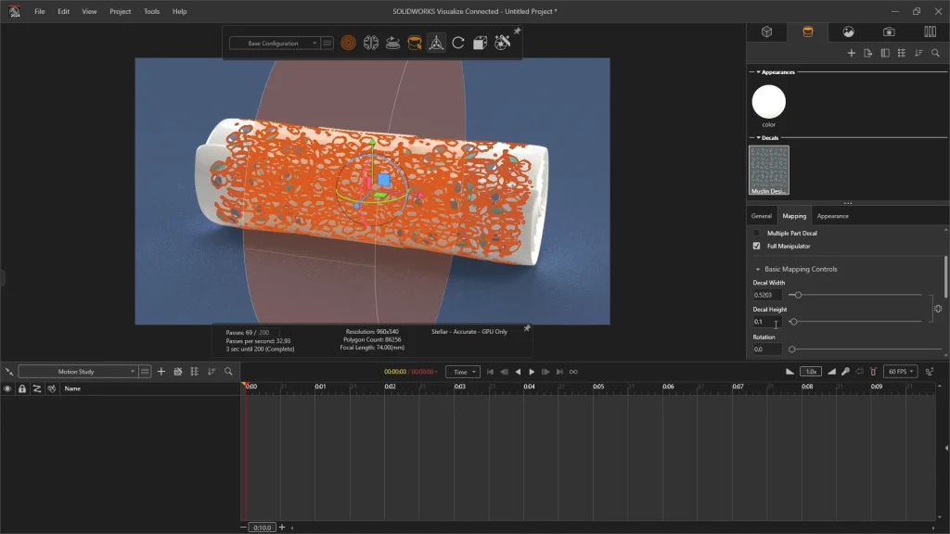
Task: Collapse the Basic Mapping Controls section
Action: pos(758,269)
